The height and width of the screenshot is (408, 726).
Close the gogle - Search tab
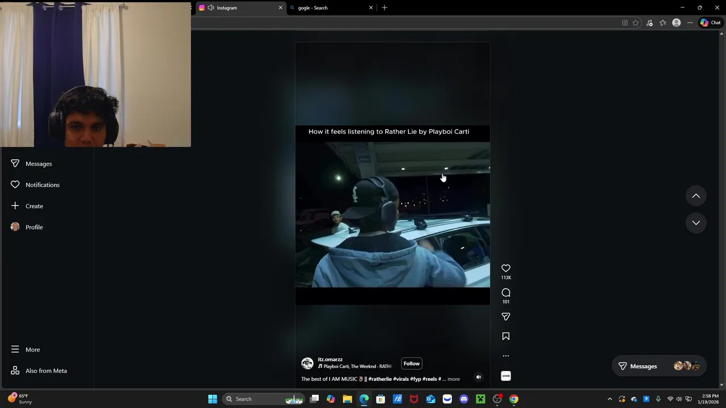click(371, 8)
